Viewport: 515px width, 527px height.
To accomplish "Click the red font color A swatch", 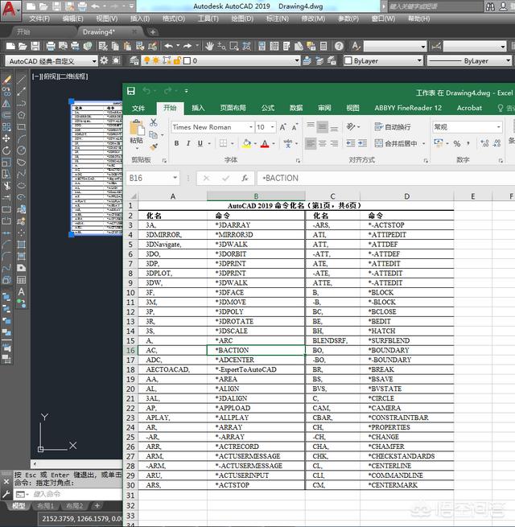I will point(265,144).
